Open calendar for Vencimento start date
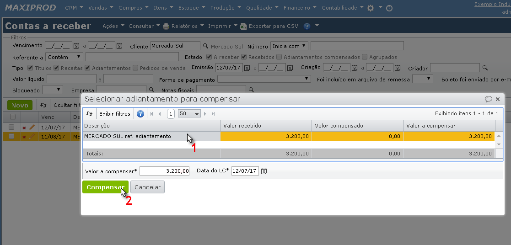The width and height of the screenshot is (511, 245). click(76, 46)
